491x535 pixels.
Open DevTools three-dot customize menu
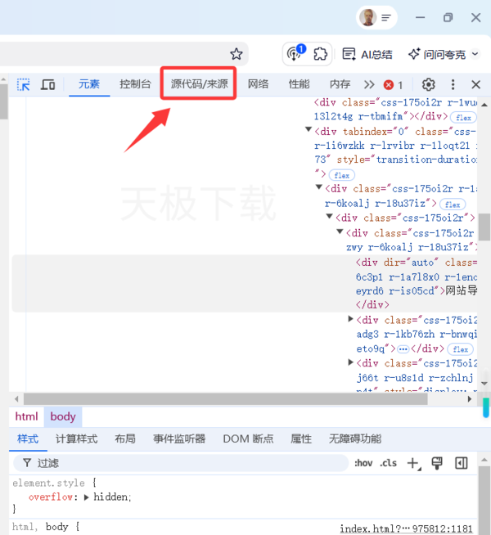tap(453, 84)
